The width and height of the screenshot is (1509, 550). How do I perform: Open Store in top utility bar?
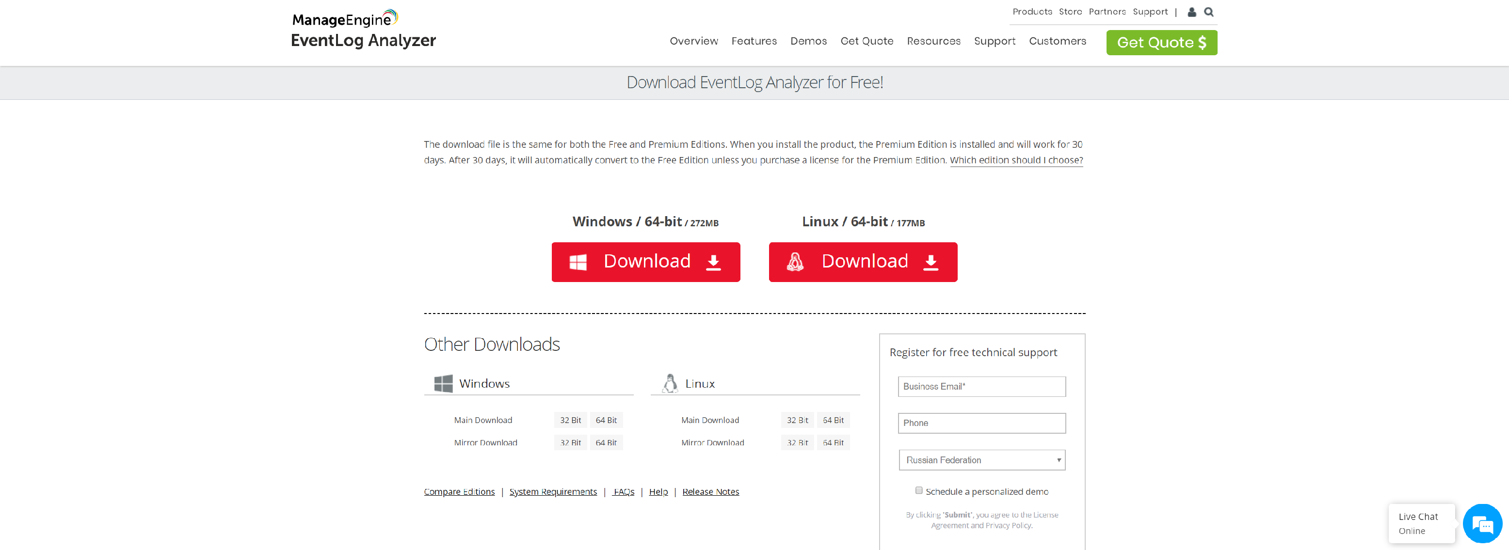[1070, 12]
